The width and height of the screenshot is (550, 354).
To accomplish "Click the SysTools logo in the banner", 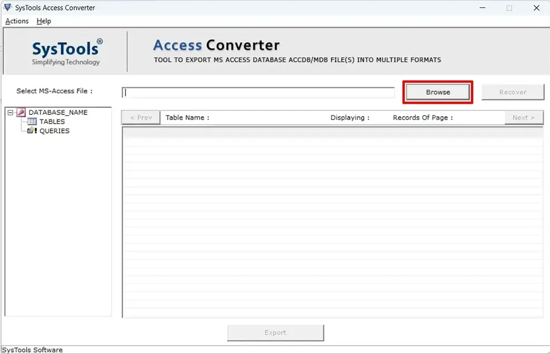I will point(67,53).
